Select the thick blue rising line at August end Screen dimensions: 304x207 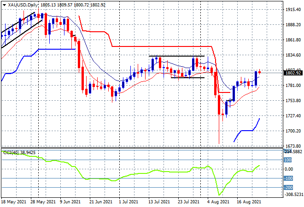[x=246, y=131]
